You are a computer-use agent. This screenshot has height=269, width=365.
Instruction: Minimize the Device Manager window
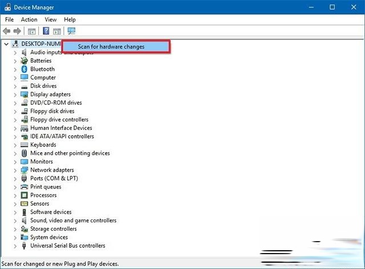pos(311,7)
